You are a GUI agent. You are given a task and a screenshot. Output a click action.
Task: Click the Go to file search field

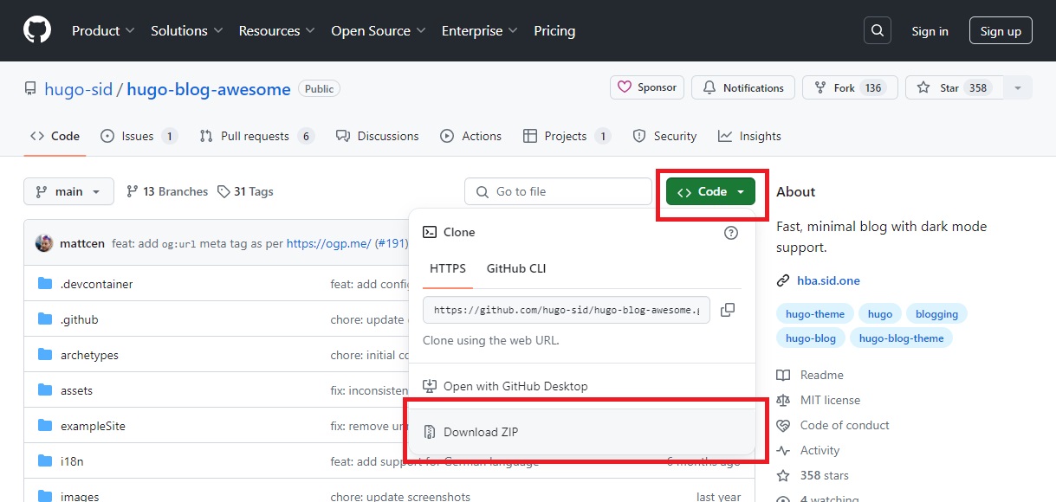(x=558, y=191)
